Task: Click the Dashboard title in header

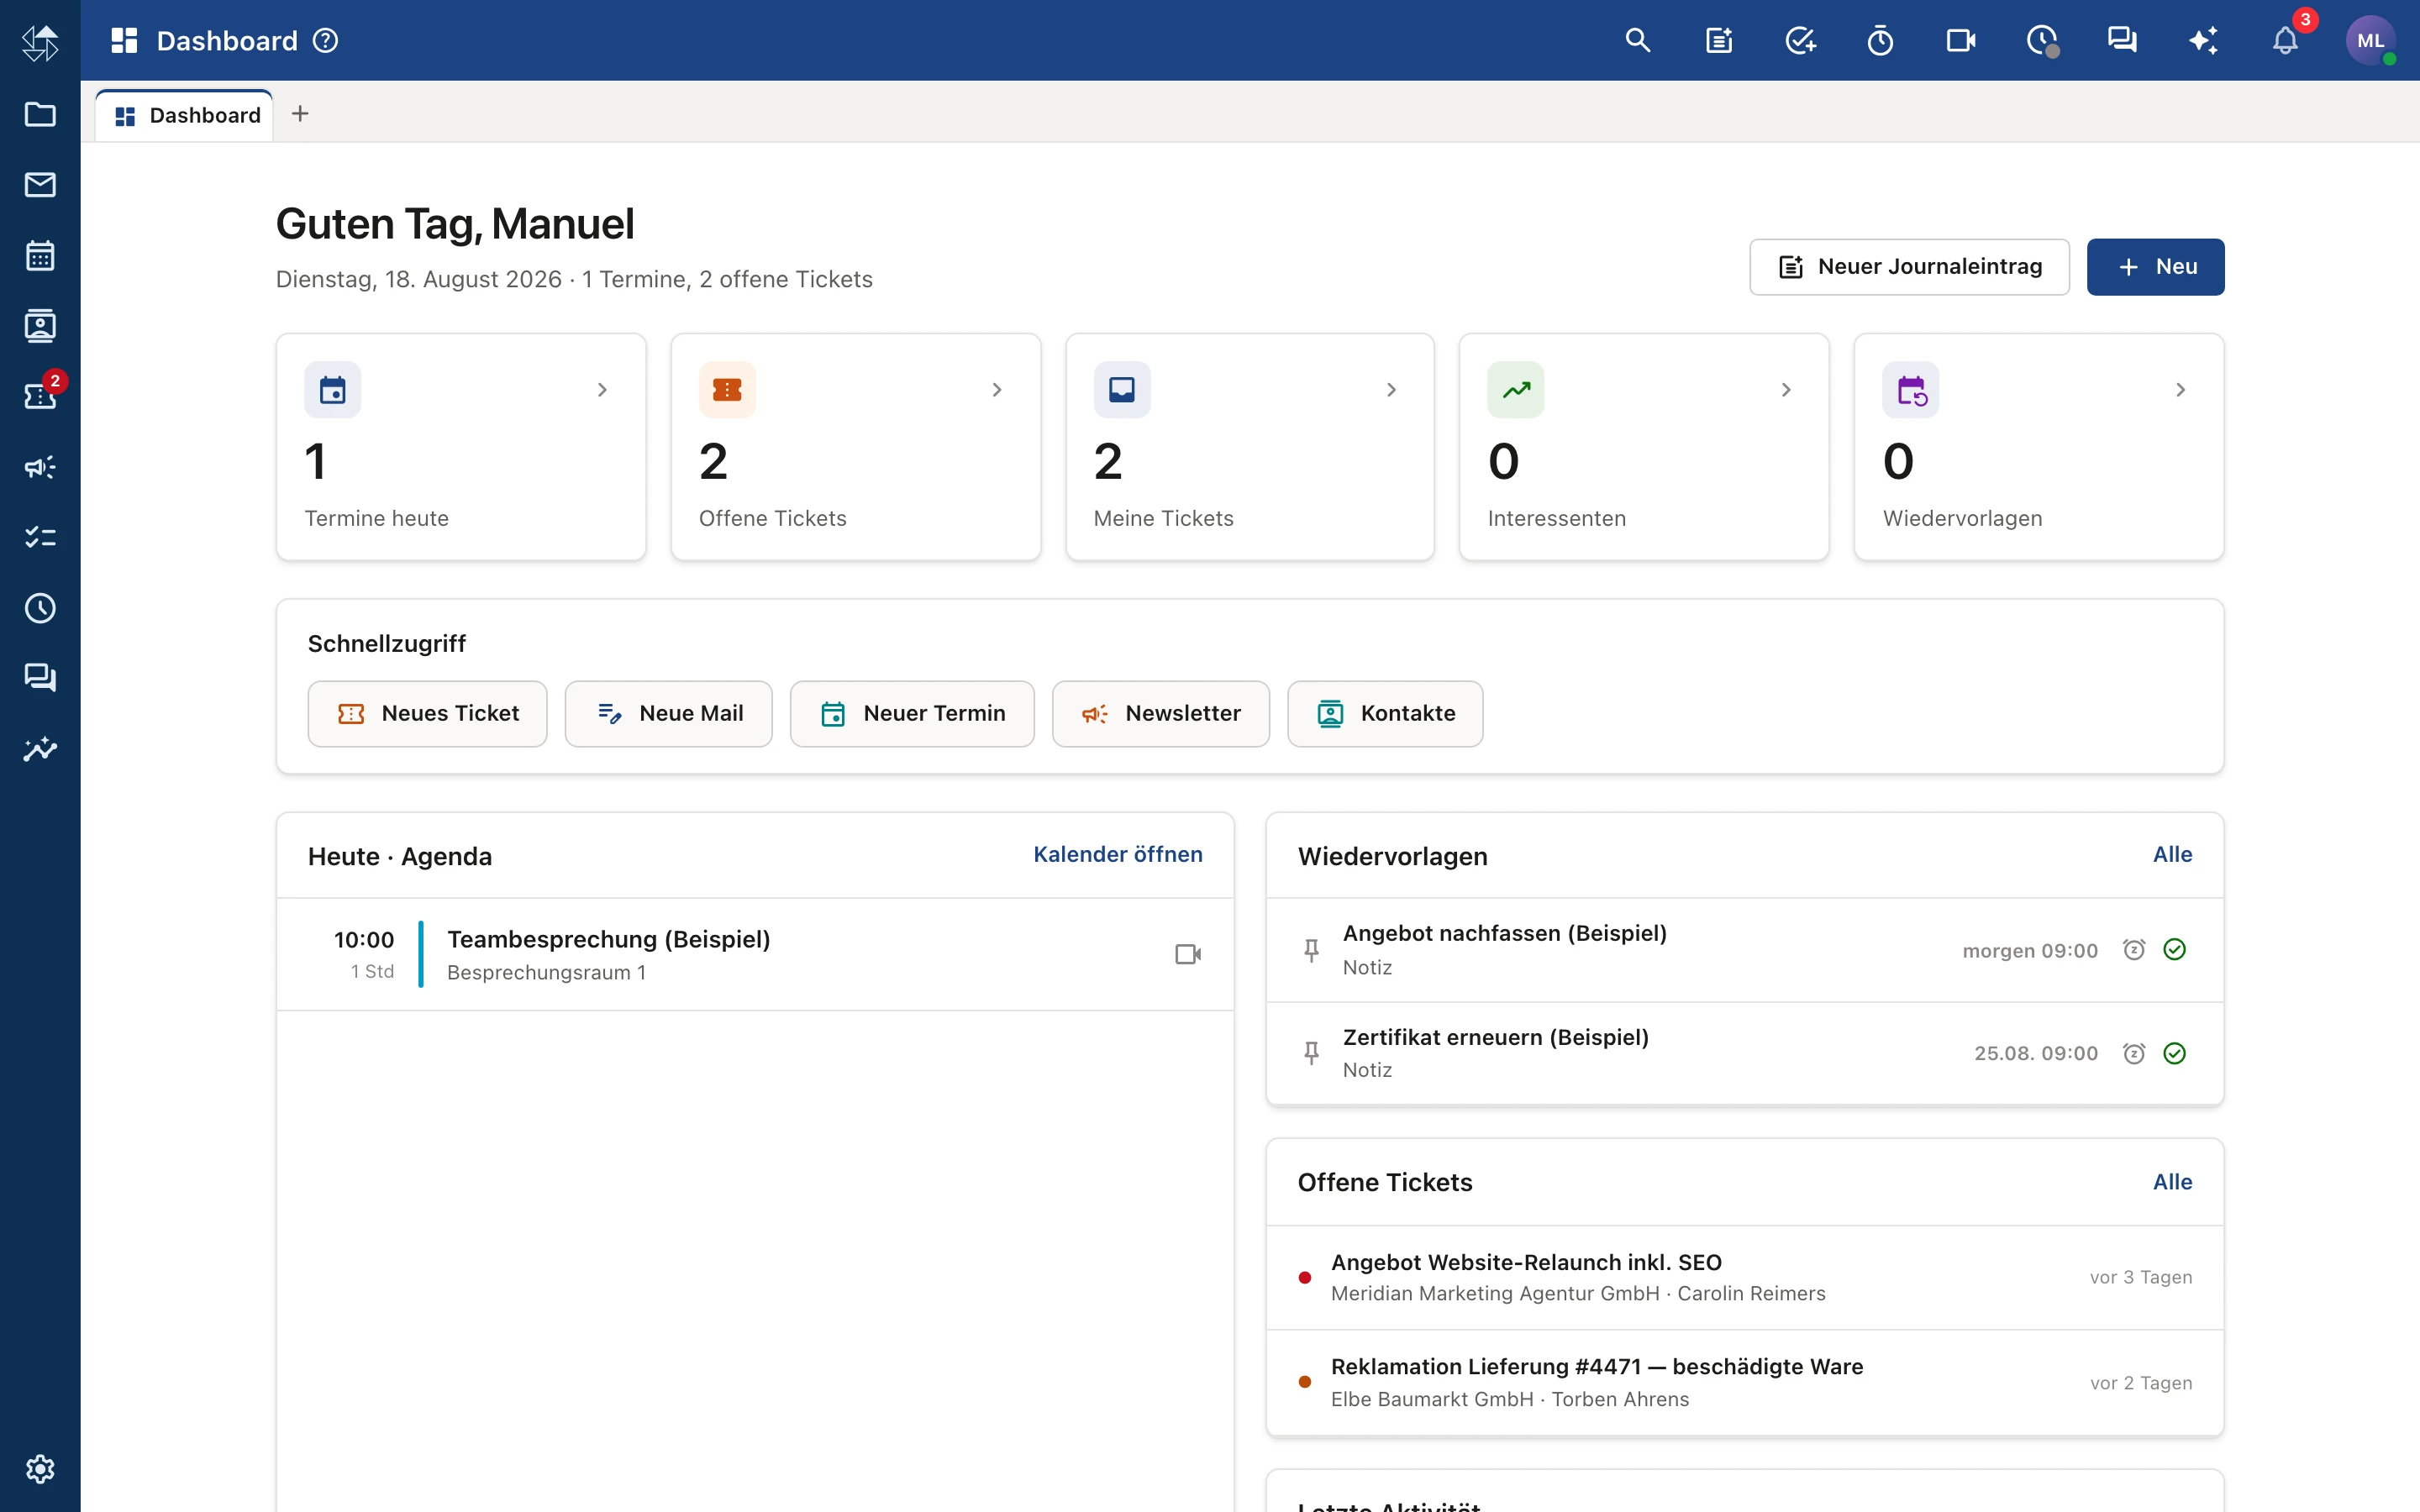Action: point(227,41)
